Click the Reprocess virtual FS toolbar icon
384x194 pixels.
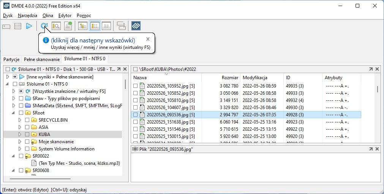click(44, 26)
